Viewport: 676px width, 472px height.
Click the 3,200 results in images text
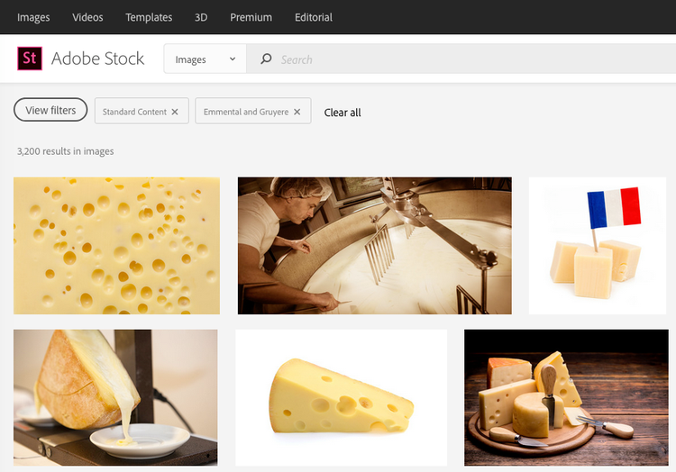(66, 151)
